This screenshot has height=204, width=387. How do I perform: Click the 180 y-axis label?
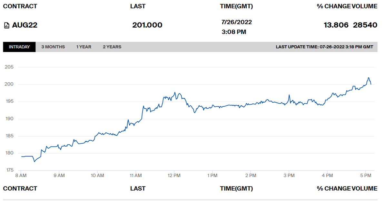tap(9, 153)
